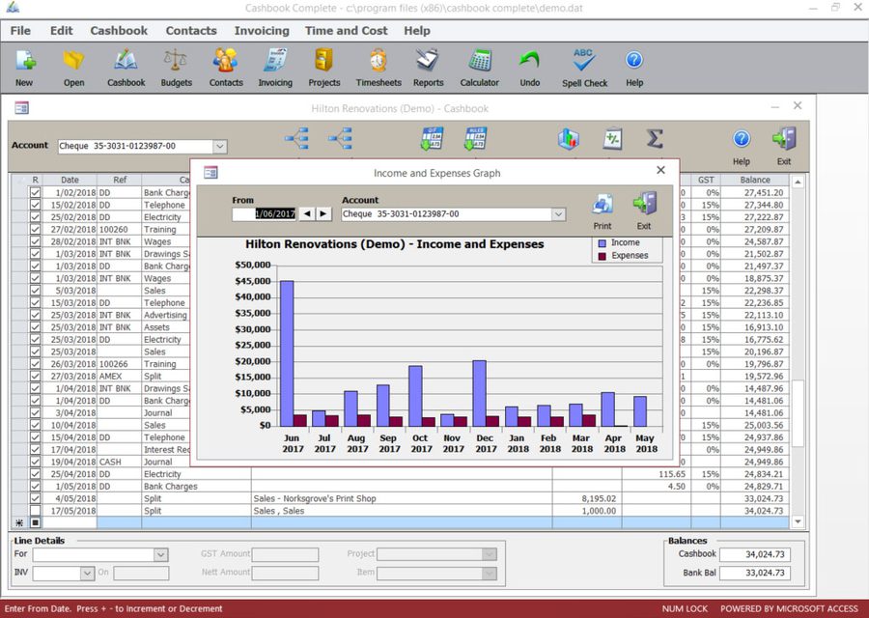Open the bar chart graph icon in Cashbook window
869x618 pixels.
click(x=569, y=138)
